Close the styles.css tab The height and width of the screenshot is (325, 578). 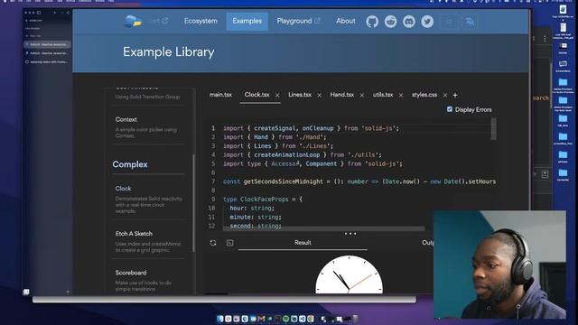(x=445, y=95)
